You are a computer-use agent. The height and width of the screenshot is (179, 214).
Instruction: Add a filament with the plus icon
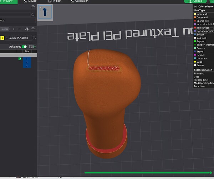coord(14,29)
